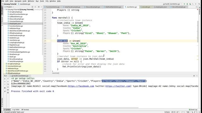Close the JsonDemo.go editor tab
Viewport: 202px width, 113px height.
pos(138,7)
